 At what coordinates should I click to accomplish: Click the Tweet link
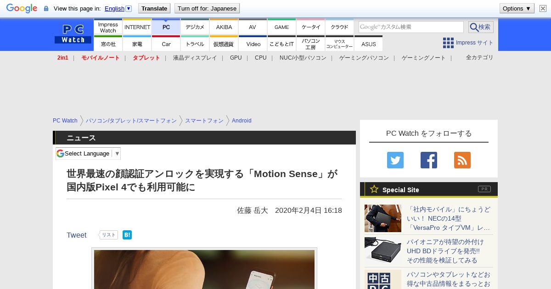point(76,235)
